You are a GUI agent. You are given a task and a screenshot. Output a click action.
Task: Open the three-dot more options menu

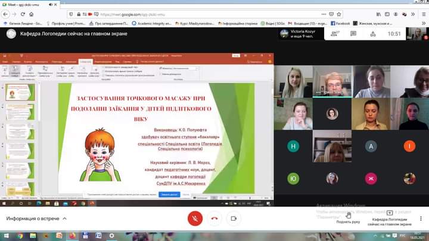pyautogui.click(x=421, y=218)
